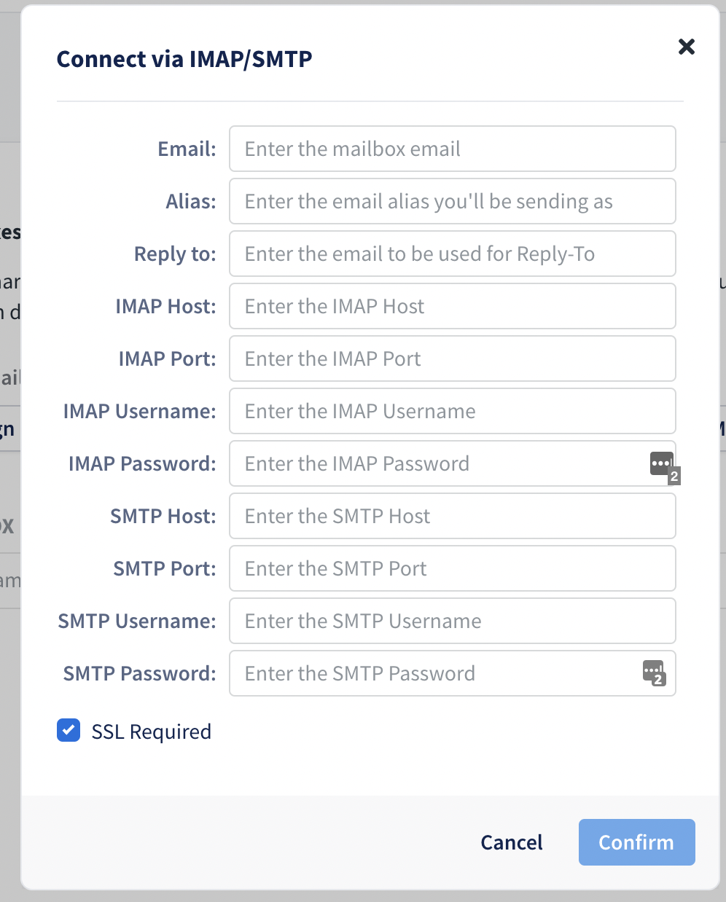Focus the SMTP Username field
726x902 pixels.
pos(453,621)
